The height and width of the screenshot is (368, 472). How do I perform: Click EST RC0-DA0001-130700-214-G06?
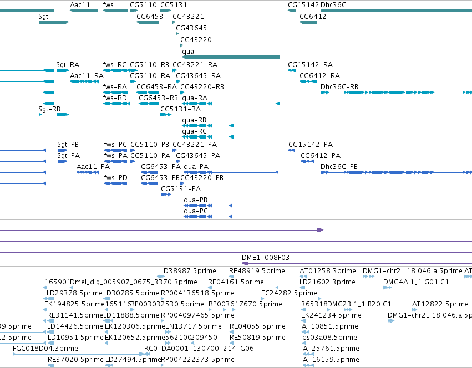[147, 354]
